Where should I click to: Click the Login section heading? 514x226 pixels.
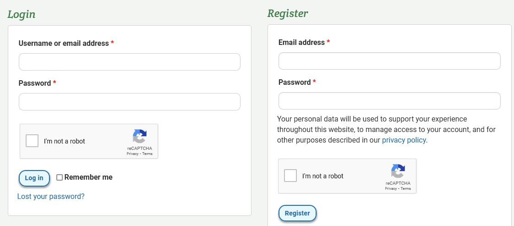coord(22,14)
